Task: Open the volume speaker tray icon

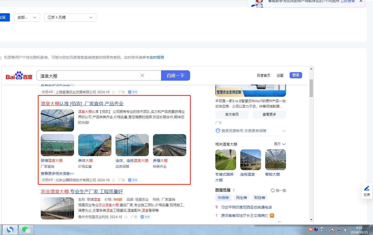Action: [345, 230]
